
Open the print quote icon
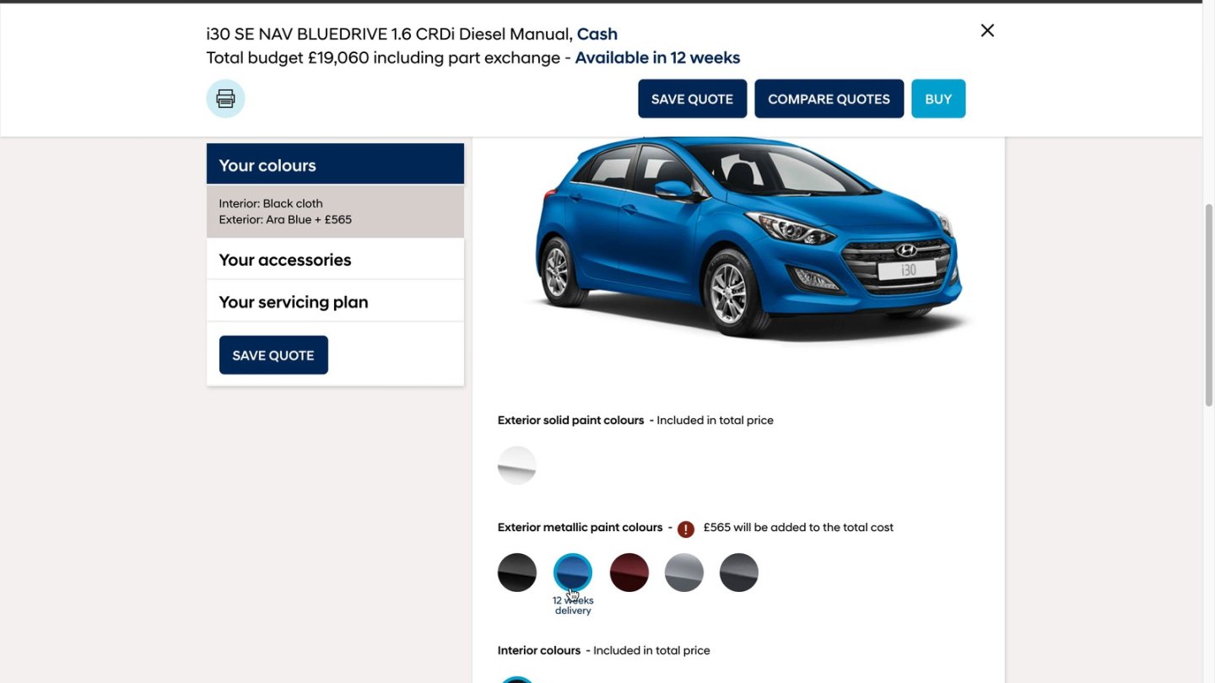pyautogui.click(x=225, y=98)
